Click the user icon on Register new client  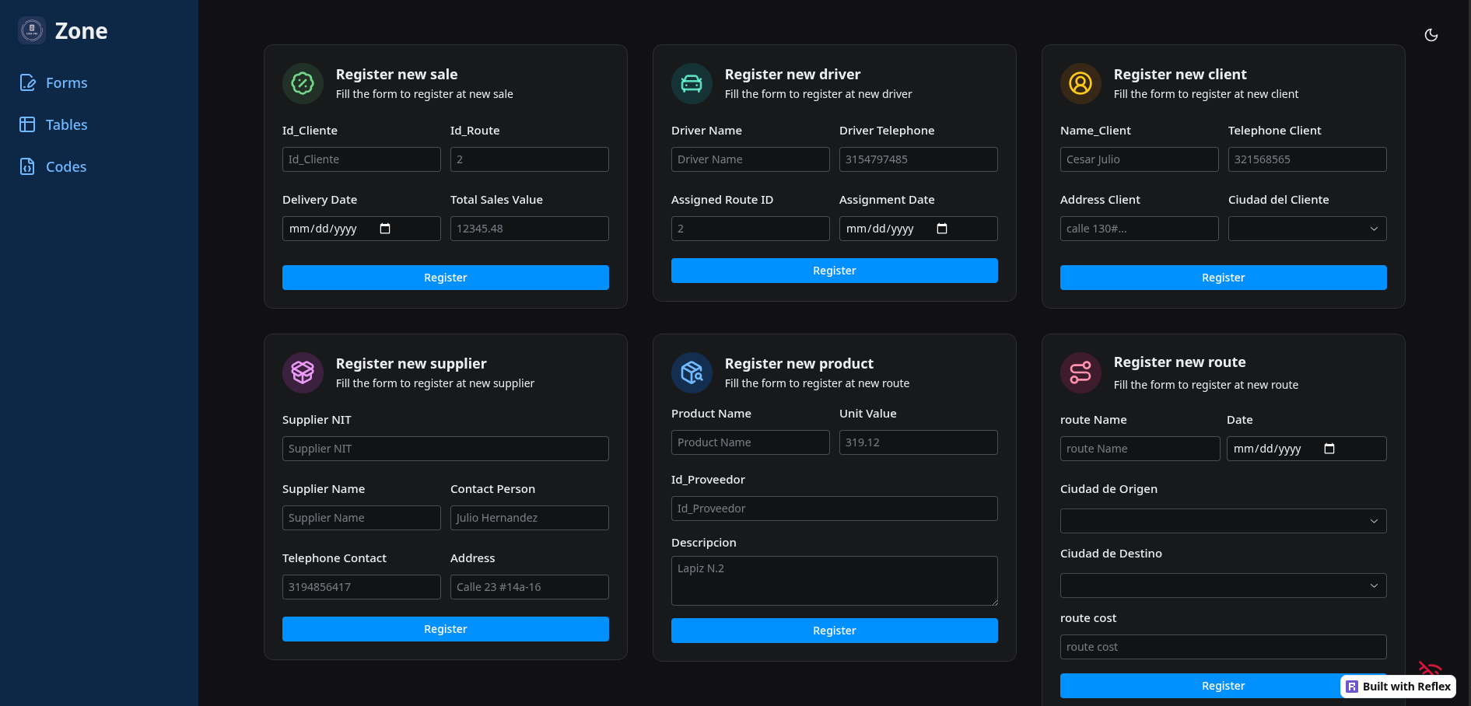click(1080, 83)
